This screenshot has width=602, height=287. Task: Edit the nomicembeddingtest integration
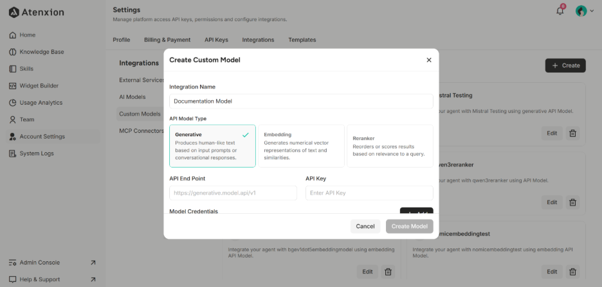(x=552, y=272)
